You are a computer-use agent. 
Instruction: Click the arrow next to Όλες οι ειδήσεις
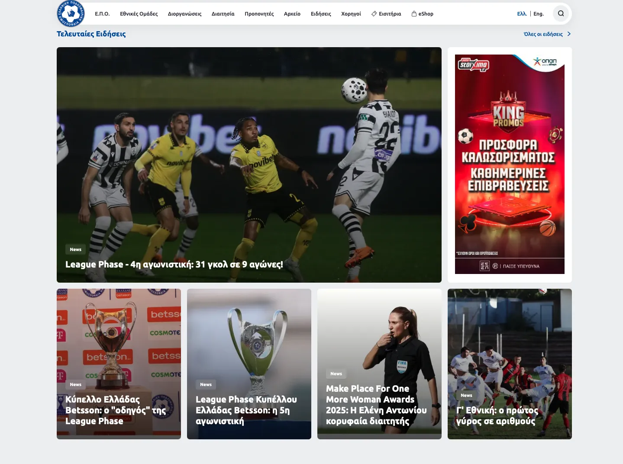(569, 34)
